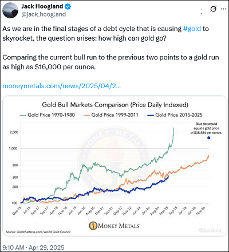
Task: Open Jack Hoogland's profile avatar
Action: tap(10, 10)
